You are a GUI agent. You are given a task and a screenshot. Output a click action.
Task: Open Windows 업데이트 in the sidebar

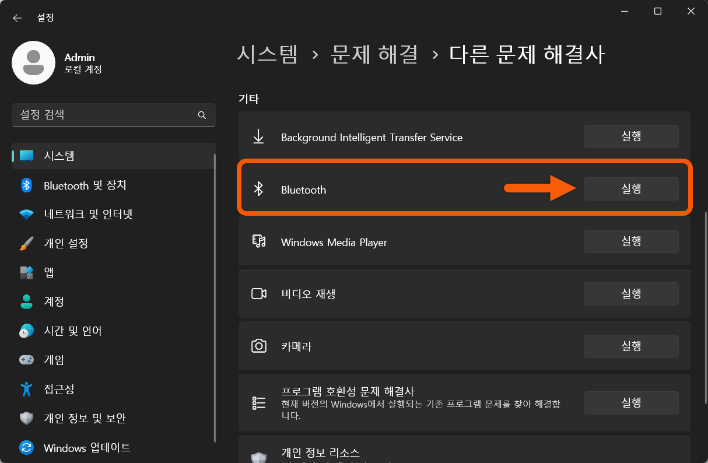[x=113, y=447]
